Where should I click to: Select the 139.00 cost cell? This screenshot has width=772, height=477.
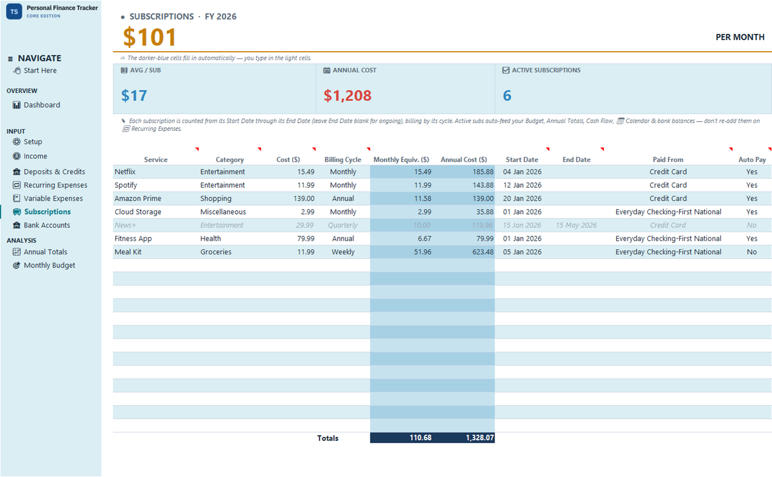coord(289,198)
